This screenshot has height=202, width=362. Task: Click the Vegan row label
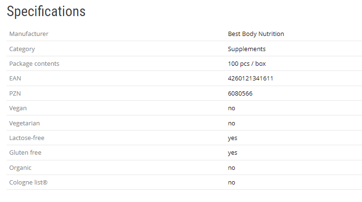[x=18, y=108]
